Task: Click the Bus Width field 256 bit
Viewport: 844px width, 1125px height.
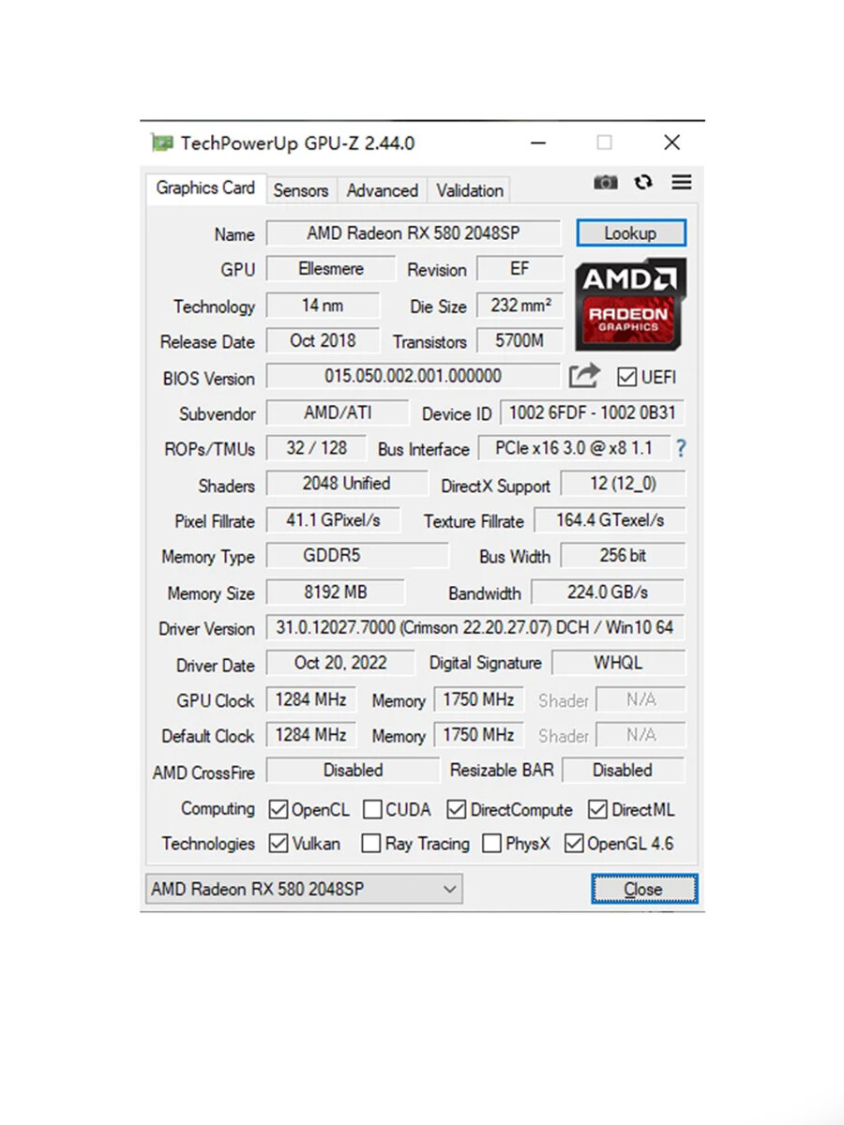Action: point(623,556)
